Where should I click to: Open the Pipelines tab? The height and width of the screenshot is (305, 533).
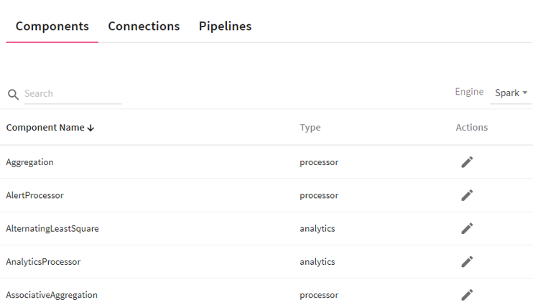pyautogui.click(x=225, y=27)
